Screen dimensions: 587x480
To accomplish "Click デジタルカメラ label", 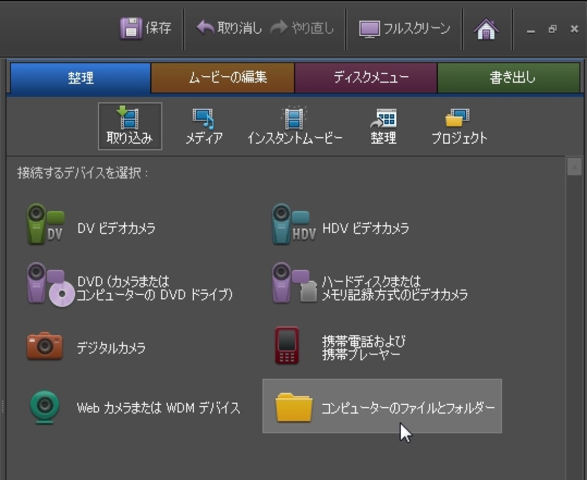I will click(x=111, y=348).
